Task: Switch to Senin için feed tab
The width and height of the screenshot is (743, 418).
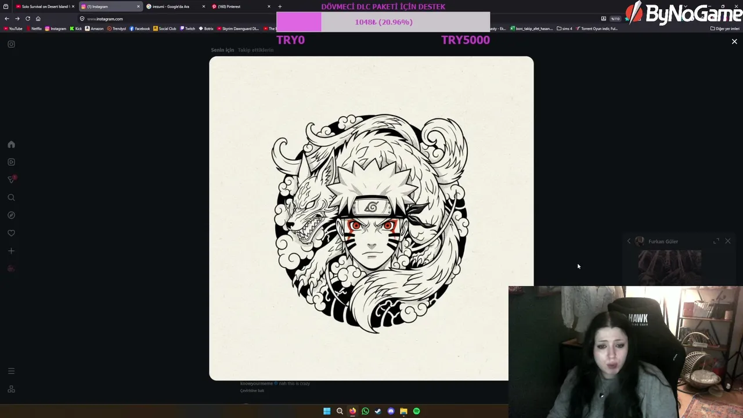Action: [222, 50]
